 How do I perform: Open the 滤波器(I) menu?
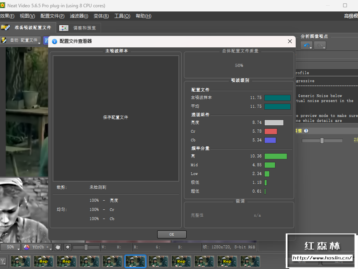[x=79, y=16]
